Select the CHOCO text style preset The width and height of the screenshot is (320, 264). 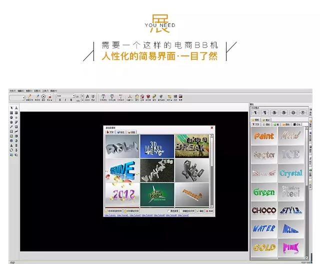click(264, 210)
